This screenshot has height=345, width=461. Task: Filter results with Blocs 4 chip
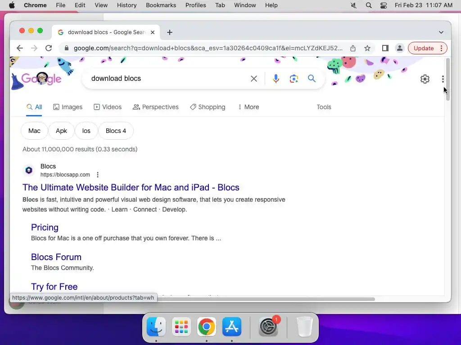[x=116, y=131]
